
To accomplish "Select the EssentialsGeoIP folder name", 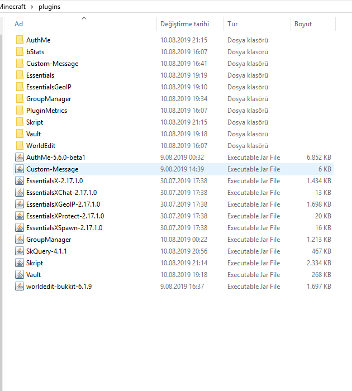I will coord(49,87).
